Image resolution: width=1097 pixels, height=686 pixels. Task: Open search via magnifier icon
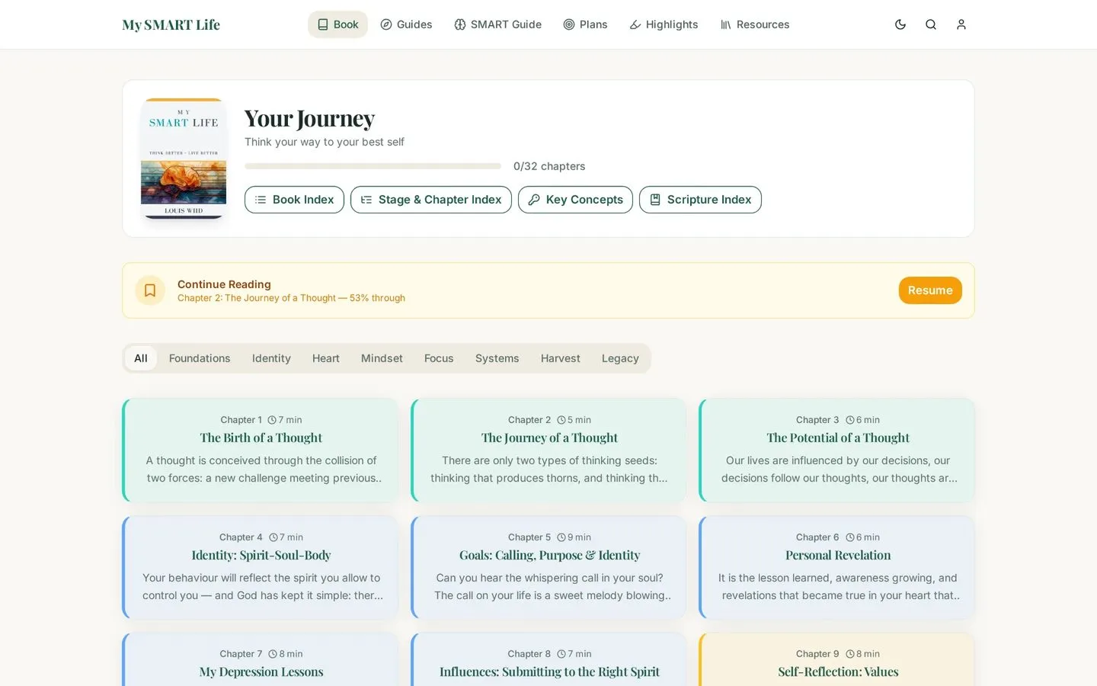coord(931,24)
